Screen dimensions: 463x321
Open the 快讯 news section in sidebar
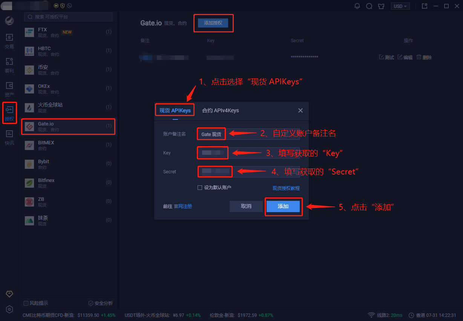[x=9, y=138]
